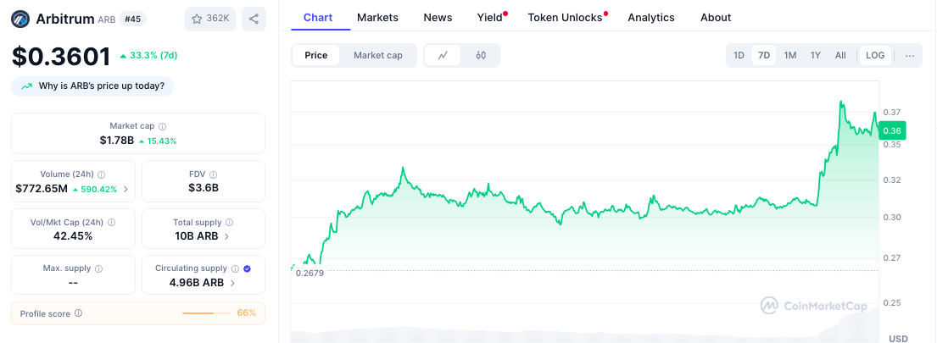Screen dimensions: 937x343
Task: Click the Market cap info icon
Action: (163, 126)
